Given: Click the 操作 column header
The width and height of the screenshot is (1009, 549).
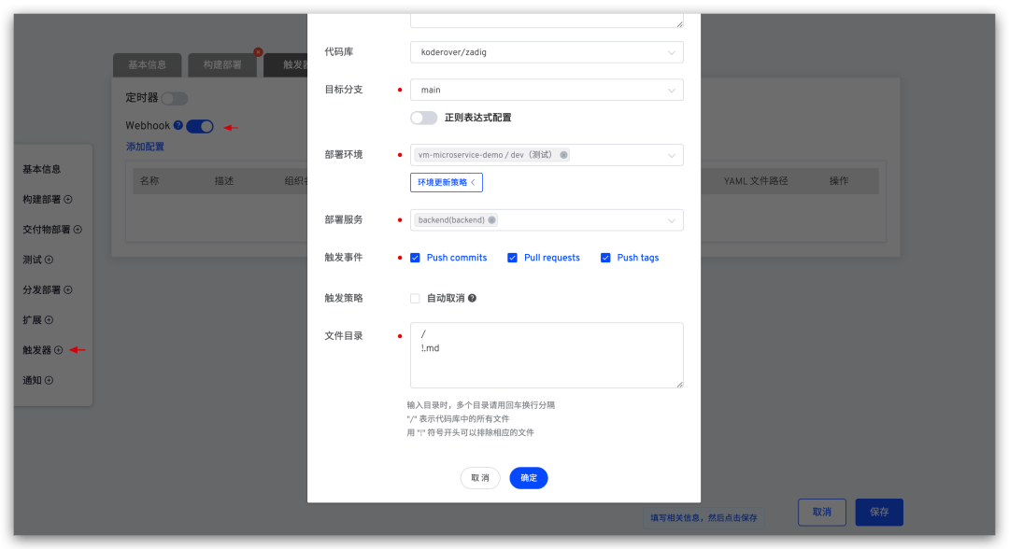Looking at the screenshot, I should (x=838, y=181).
